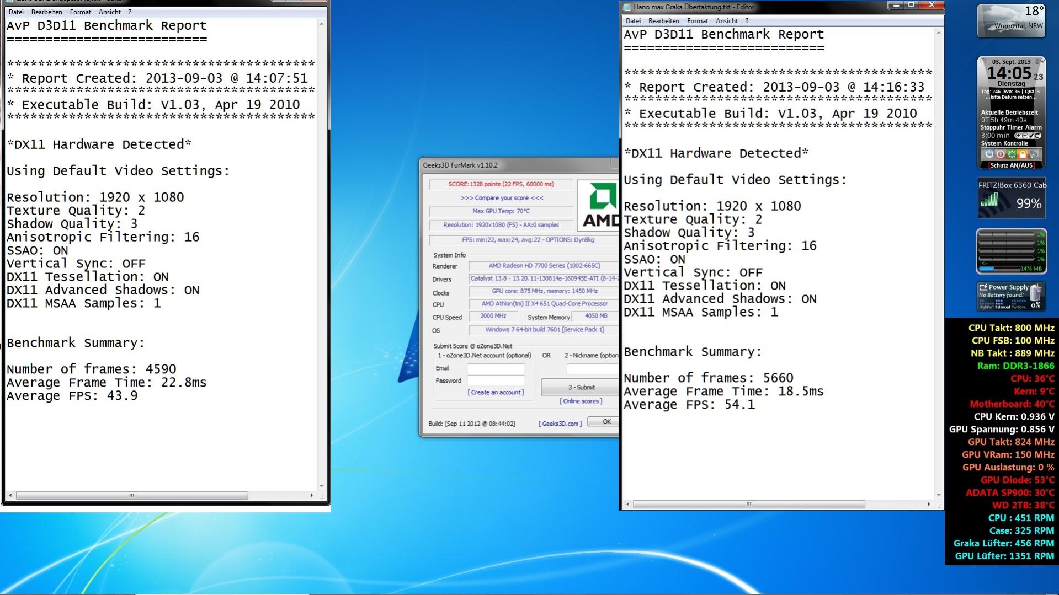Click the weather cloud gadget for Wuppertal
This screenshot has width=1059, height=595.
point(1011,21)
